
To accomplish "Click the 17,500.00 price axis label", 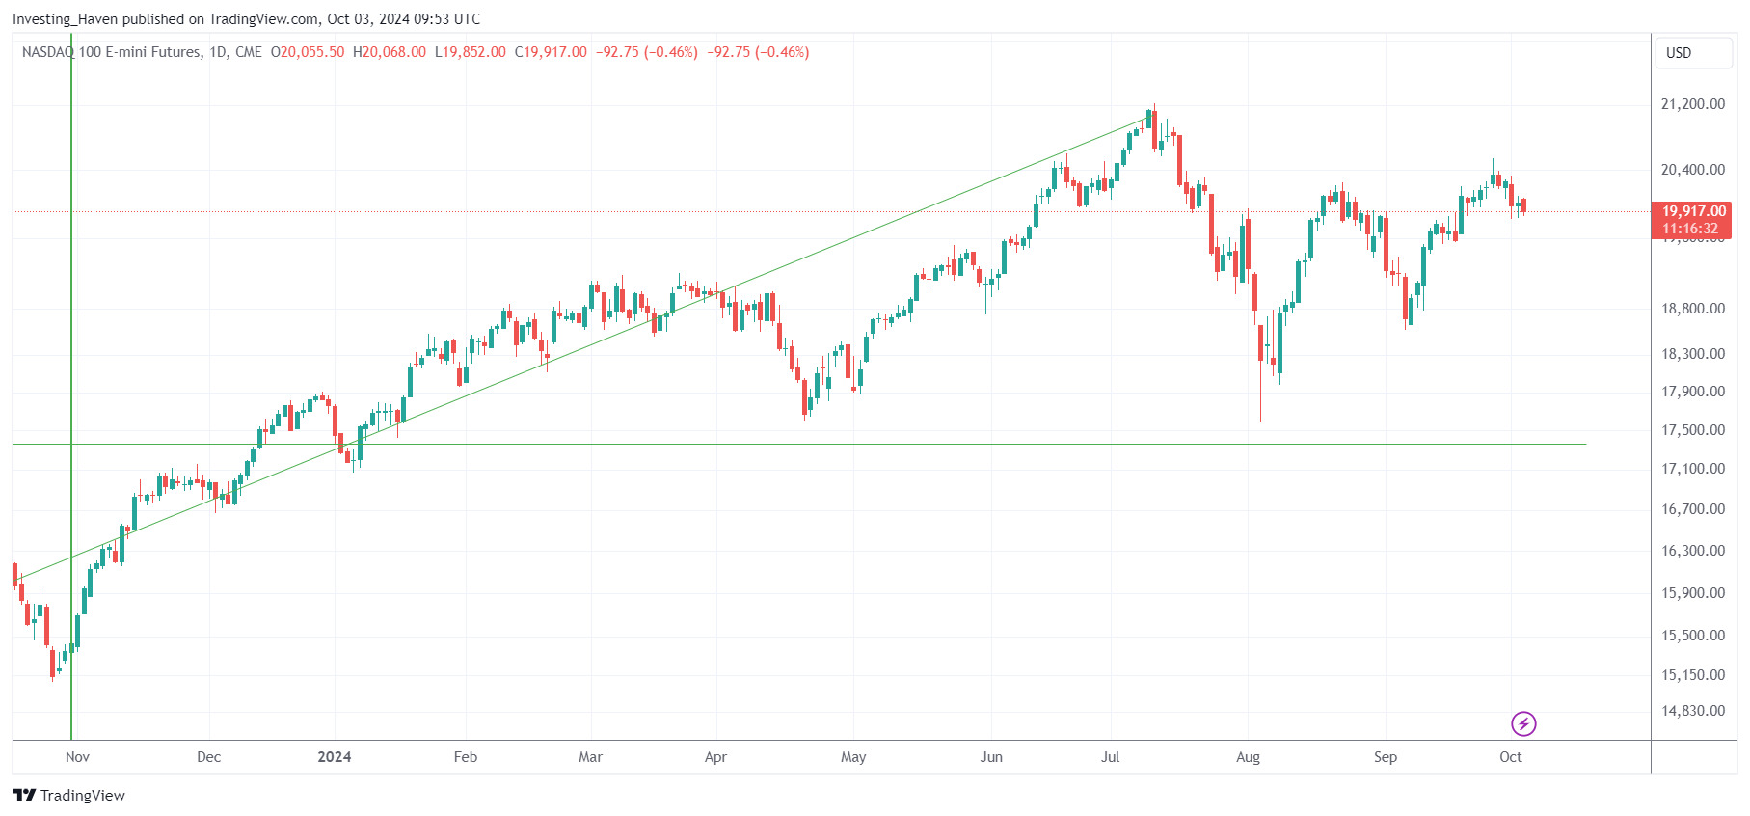I will pos(1693,430).
